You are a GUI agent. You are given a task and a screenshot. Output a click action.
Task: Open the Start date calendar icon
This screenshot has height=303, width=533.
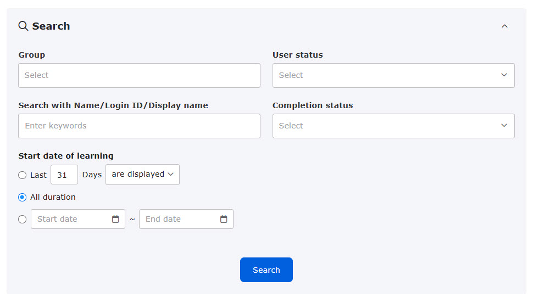coord(115,219)
